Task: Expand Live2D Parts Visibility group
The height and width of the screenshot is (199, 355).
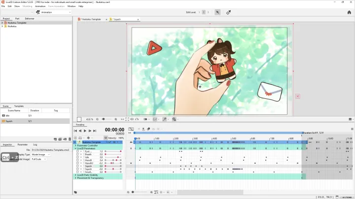Action: pos(75,175)
